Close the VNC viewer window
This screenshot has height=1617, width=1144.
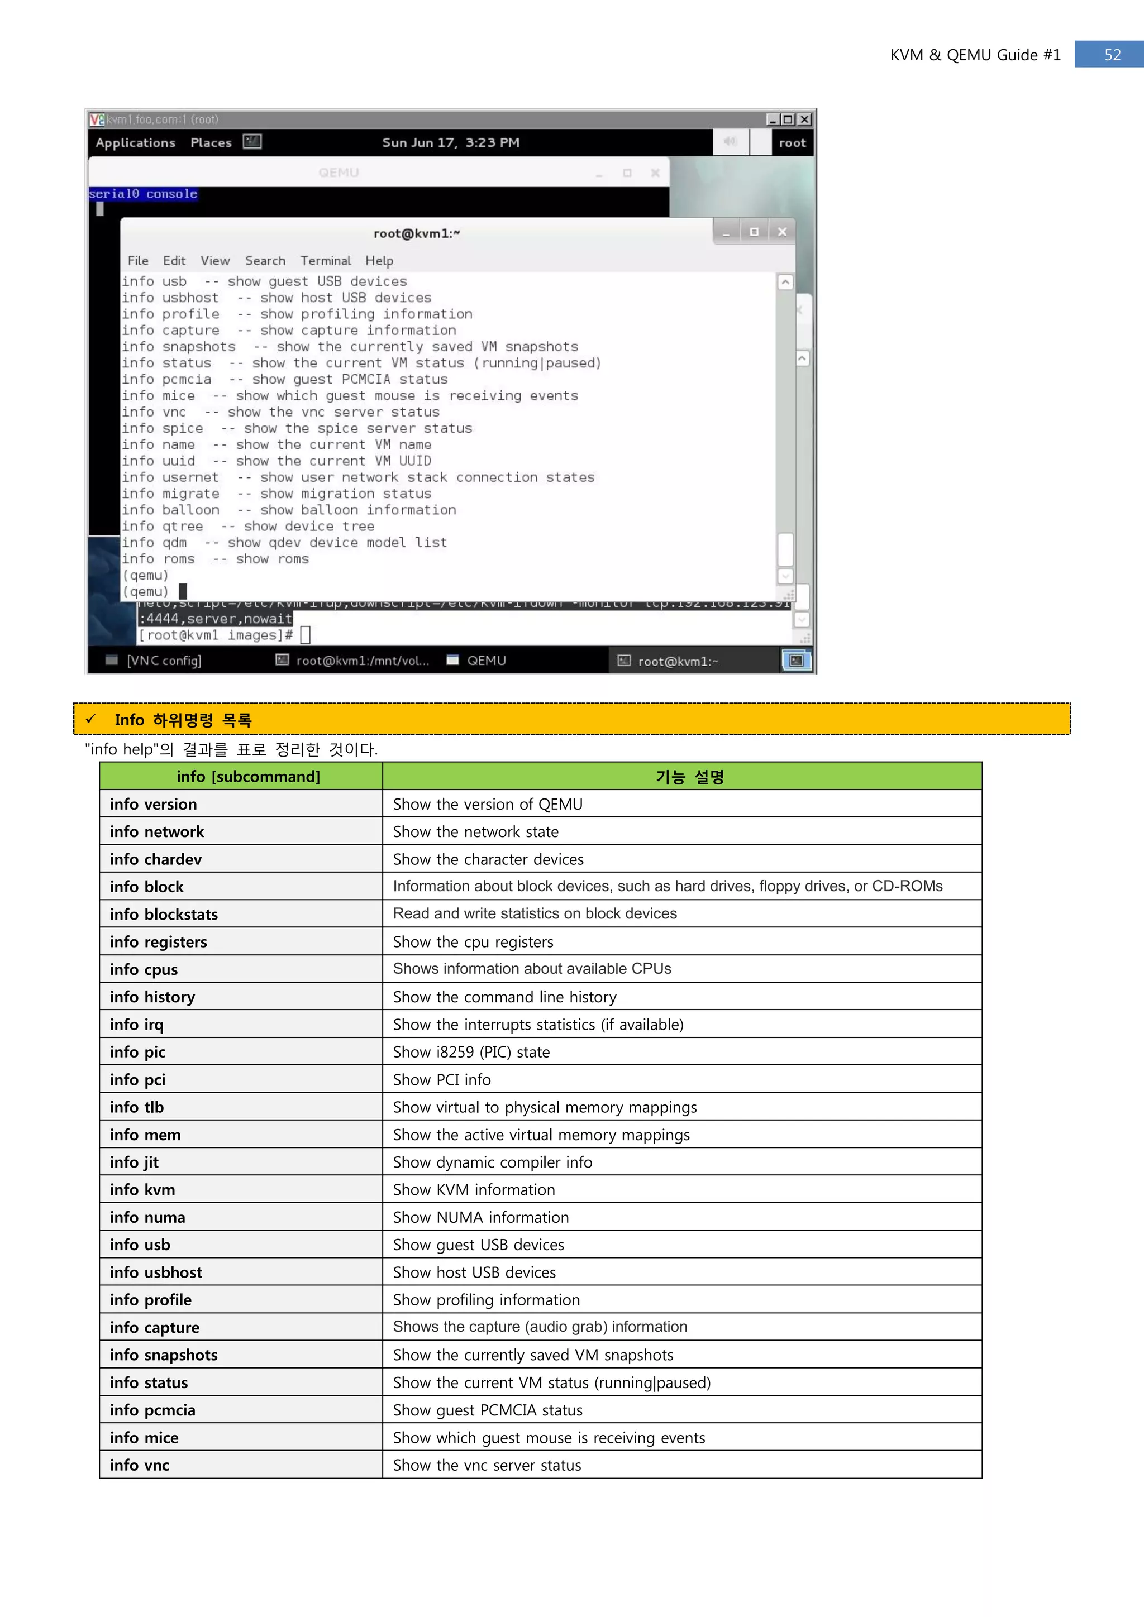(804, 119)
